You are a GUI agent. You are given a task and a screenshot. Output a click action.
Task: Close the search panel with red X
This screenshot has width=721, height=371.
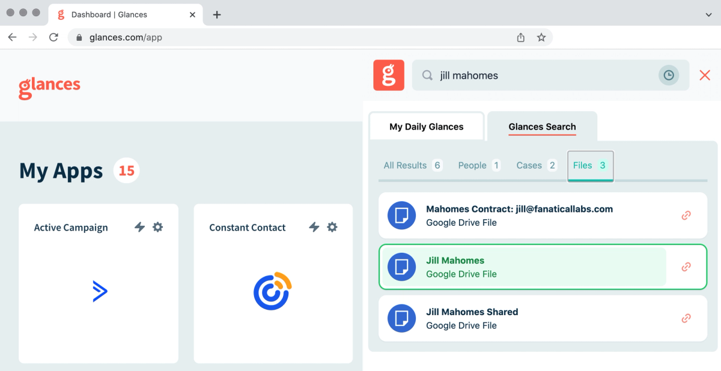pyautogui.click(x=705, y=75)
